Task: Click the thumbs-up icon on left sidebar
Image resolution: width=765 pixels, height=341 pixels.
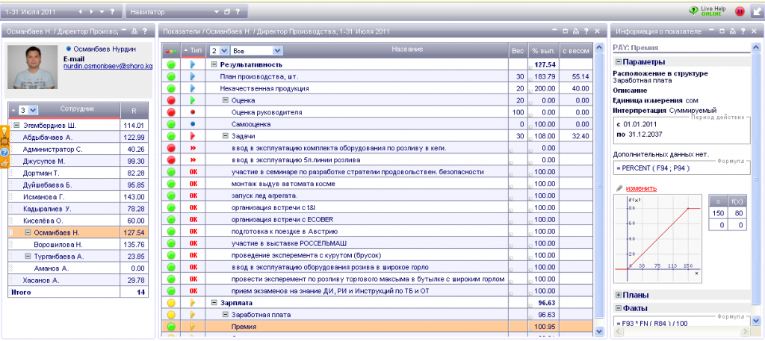Action: 4,162
